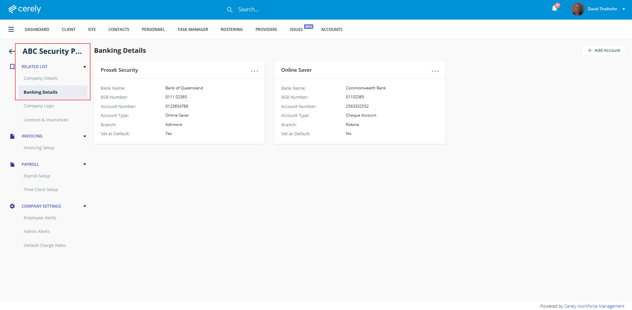632x310 pixels.
Task: Click the Robina branch value
Action: [352, 125]
